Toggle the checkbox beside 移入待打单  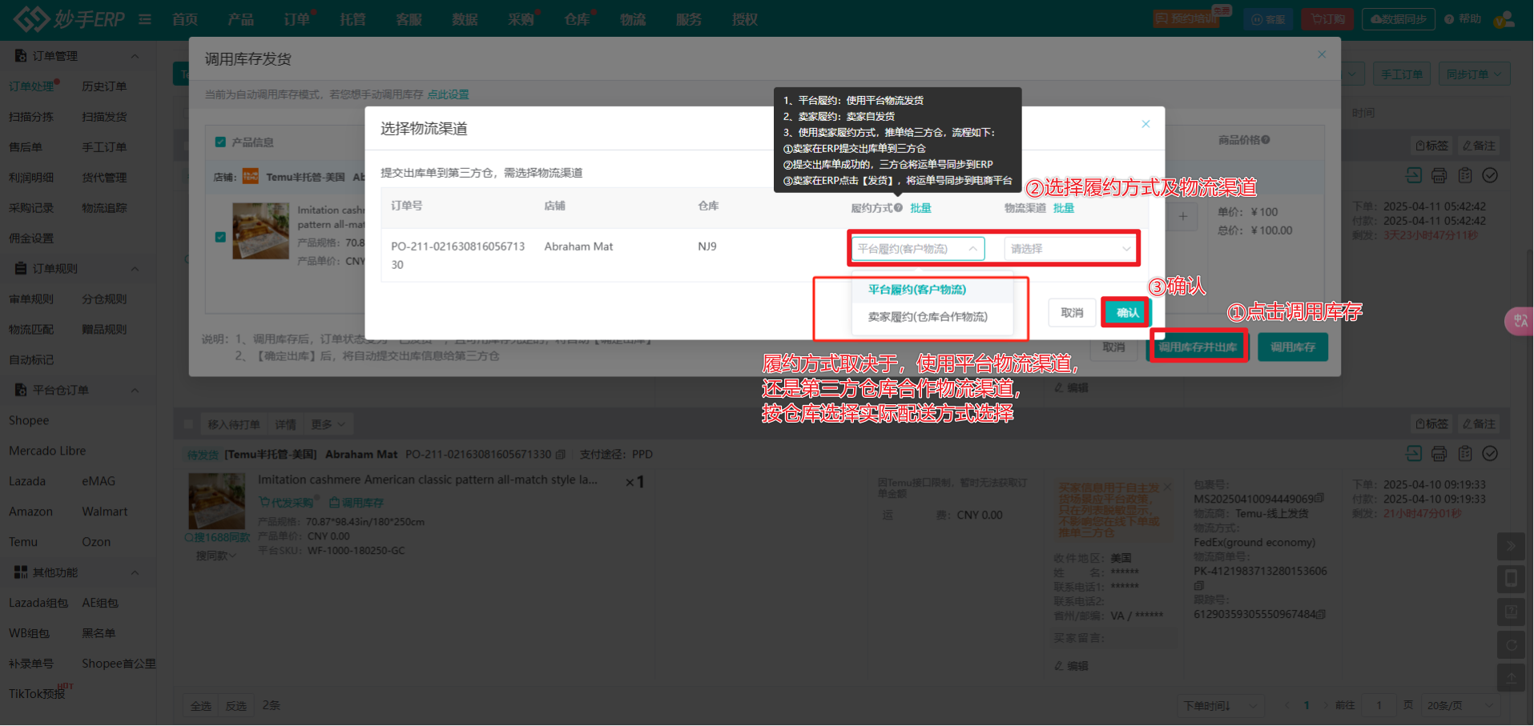pyautogui.click(x=189, y=424)
